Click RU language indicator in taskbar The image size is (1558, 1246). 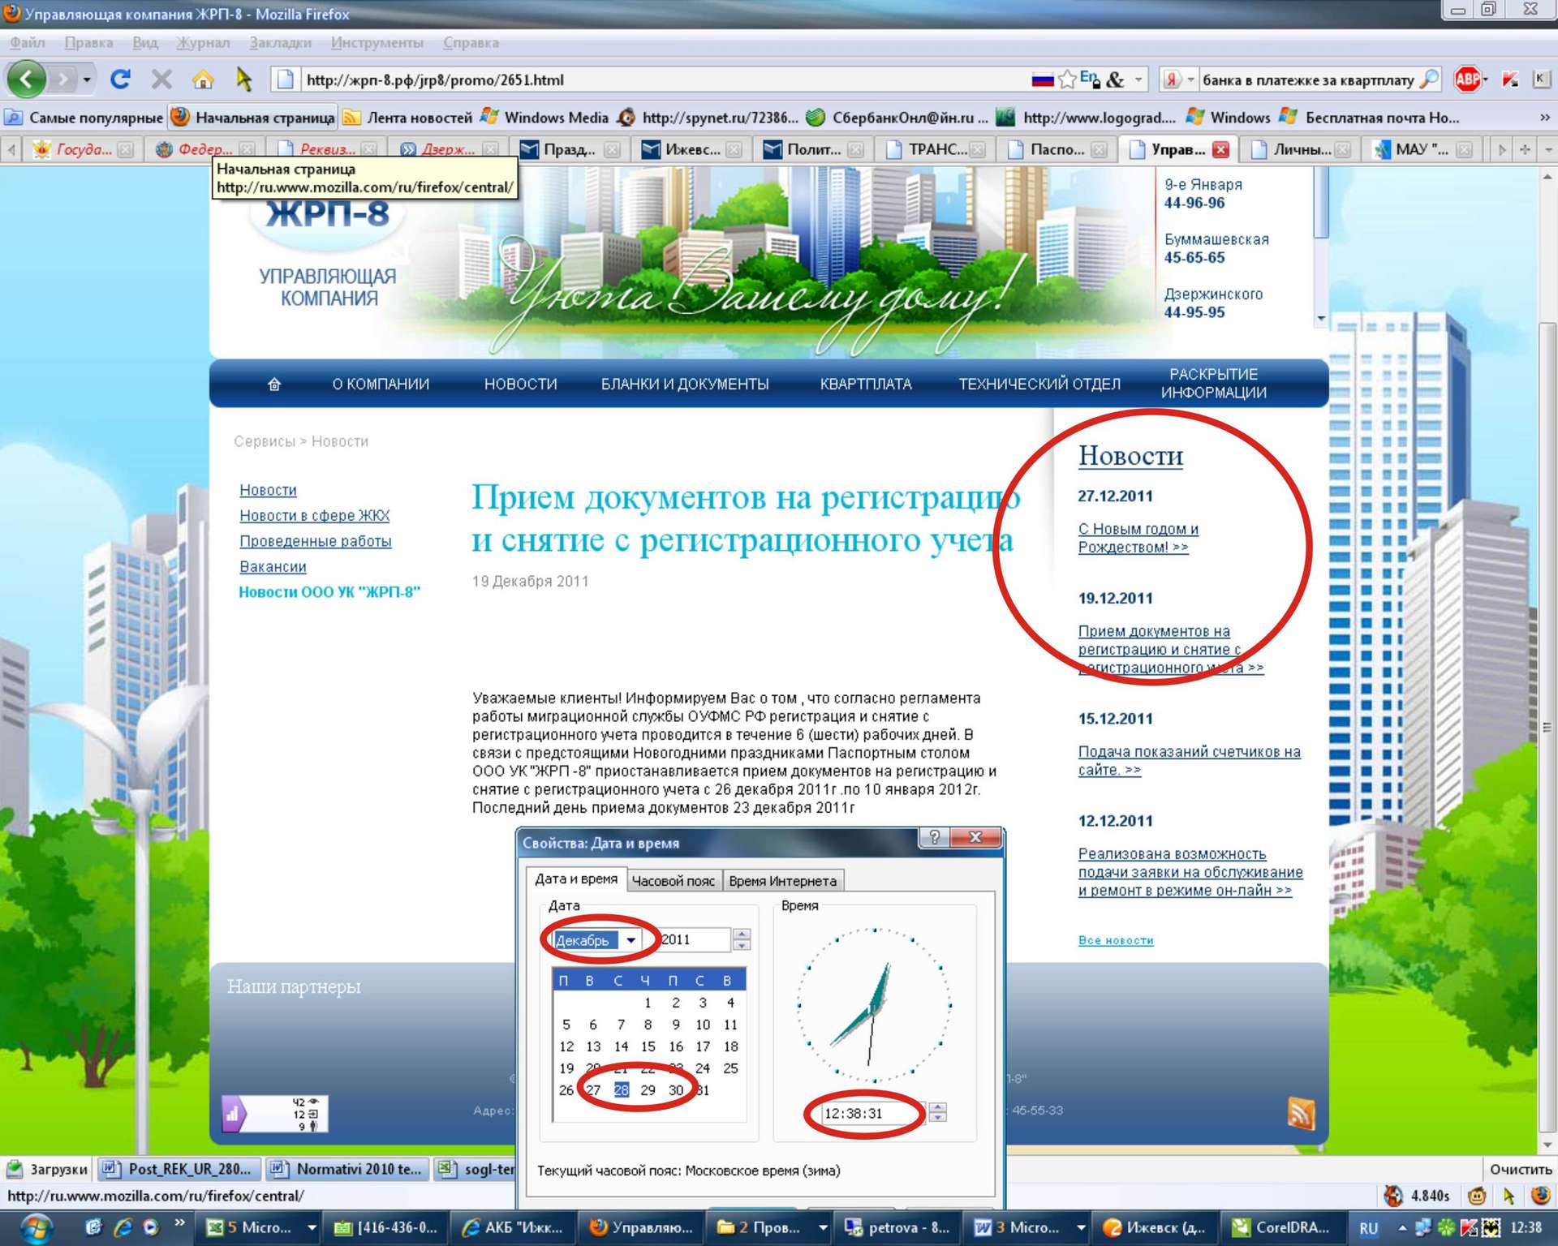[x=1368, y=1228]
